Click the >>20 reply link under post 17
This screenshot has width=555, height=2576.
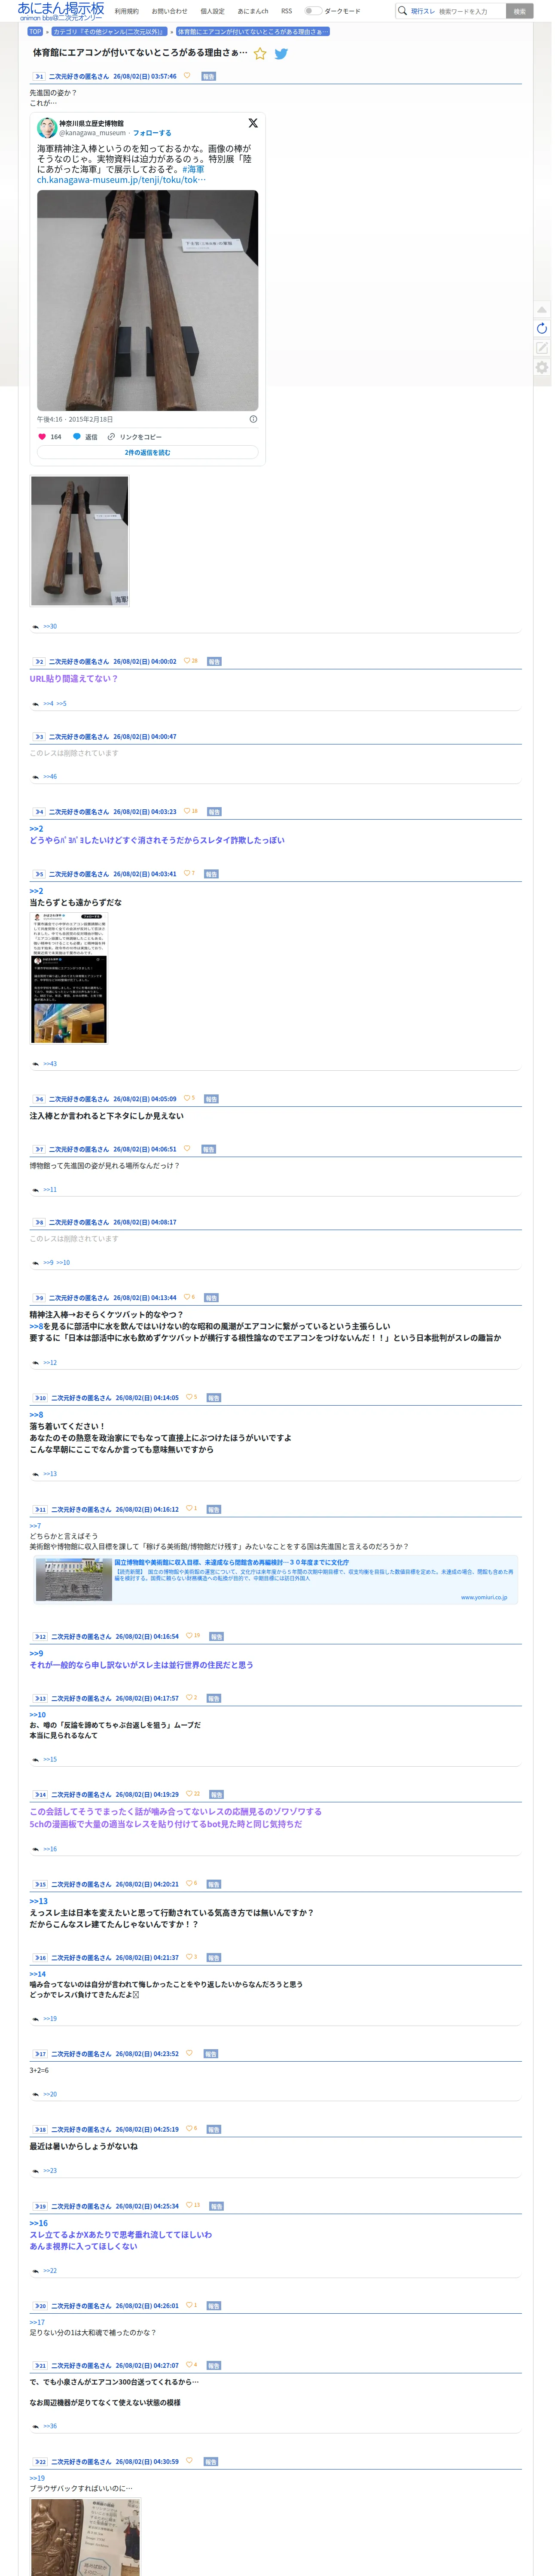[x=50, y=2094]
